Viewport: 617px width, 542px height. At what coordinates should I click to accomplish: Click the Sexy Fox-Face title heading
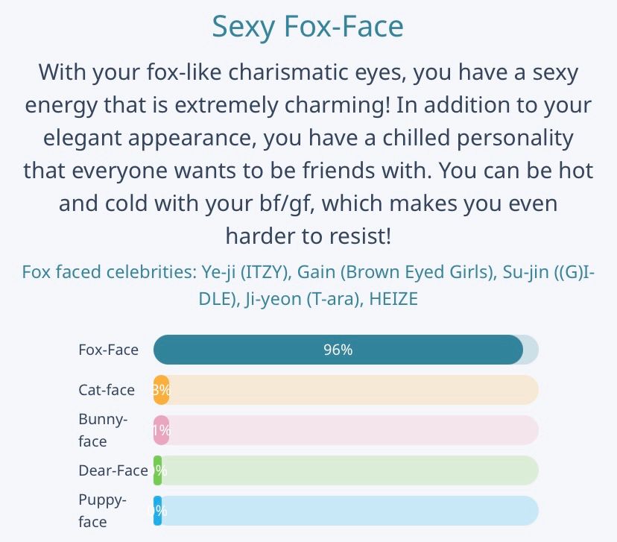tap(308, 27)
